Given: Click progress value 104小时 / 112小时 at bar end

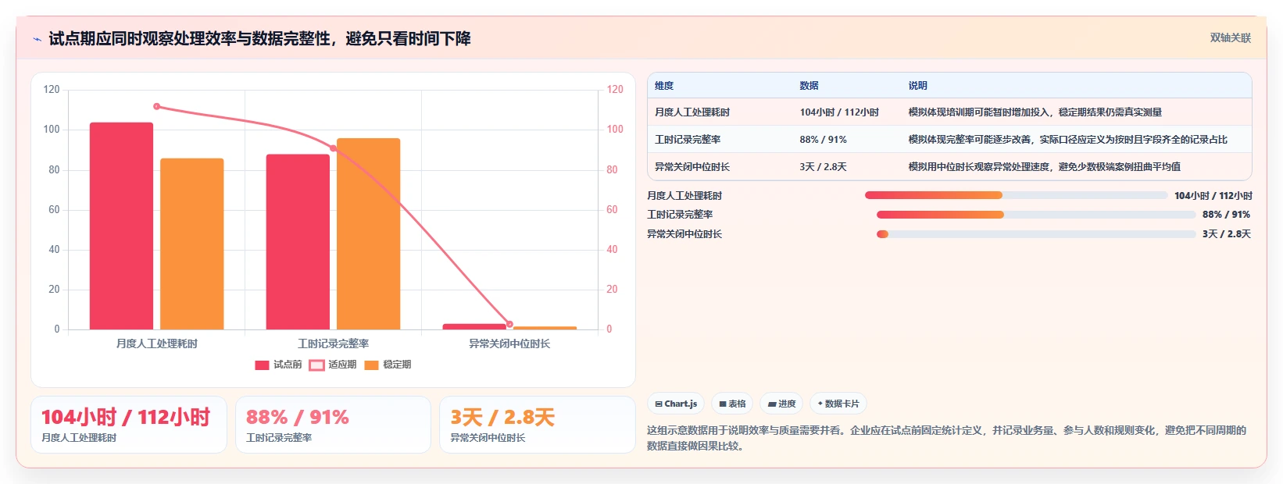Looking at the screenshot, I should pos(1213,196).
